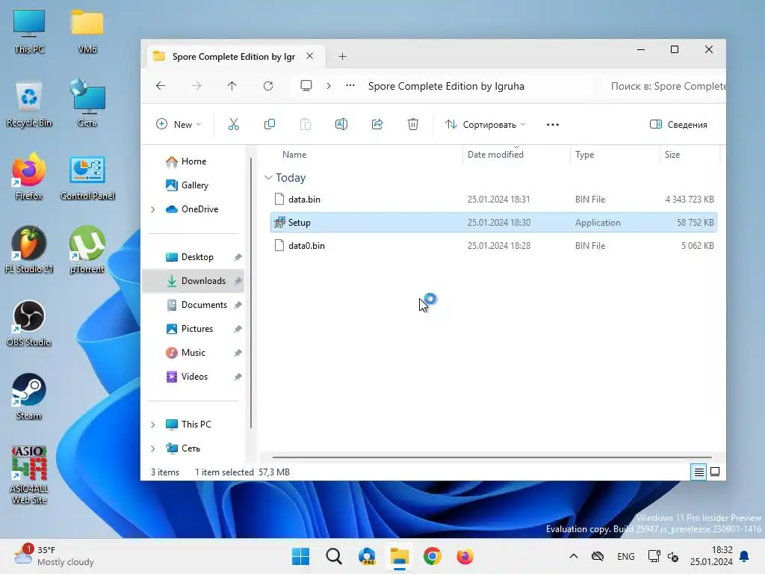
Task: Sort by Type column header
Action: tap(584, 154)
